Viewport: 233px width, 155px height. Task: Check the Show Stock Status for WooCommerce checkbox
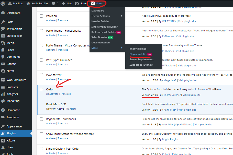tap(41, 134)
